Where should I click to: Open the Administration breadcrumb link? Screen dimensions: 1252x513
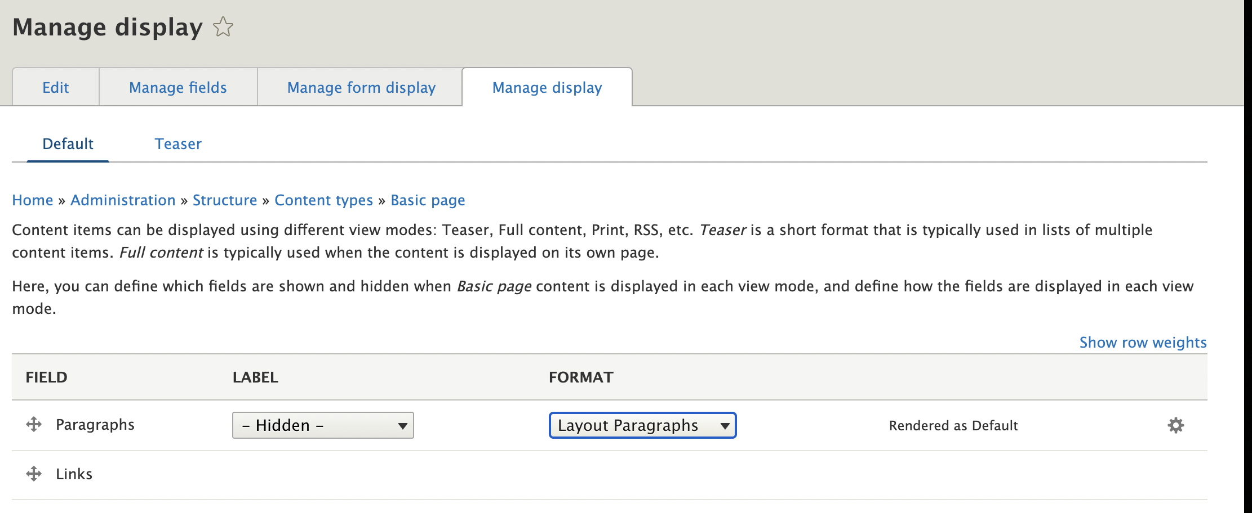click(123, 200)
